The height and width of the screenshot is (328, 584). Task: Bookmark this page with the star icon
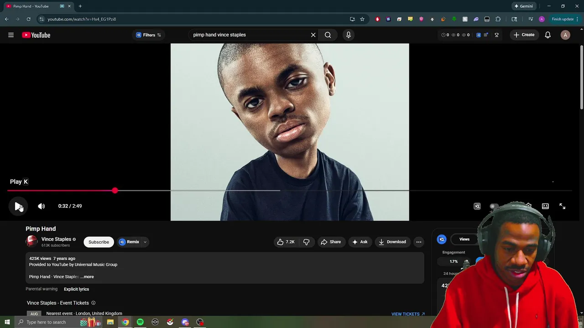[362, 19]
